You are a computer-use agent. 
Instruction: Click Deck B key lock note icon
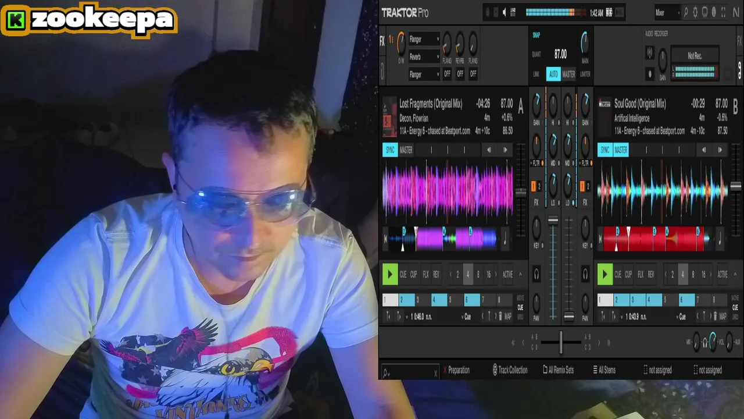click(720, 239)
